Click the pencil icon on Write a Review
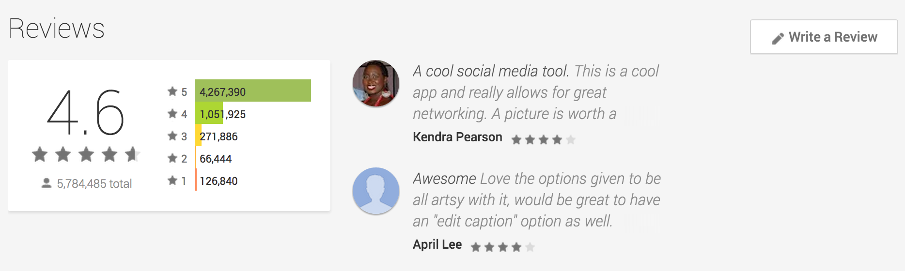This screenshot has width=905, height=271. [778, 38]
